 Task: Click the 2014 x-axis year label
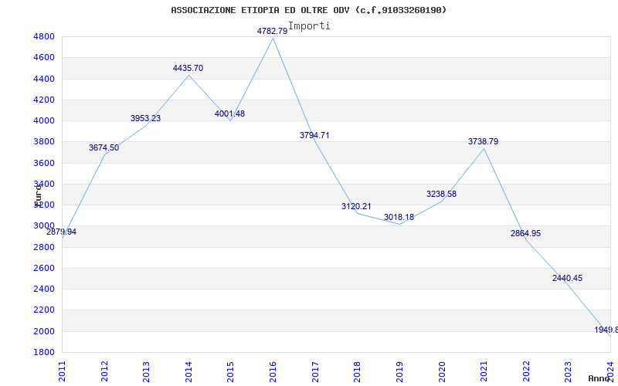(188, 371)
